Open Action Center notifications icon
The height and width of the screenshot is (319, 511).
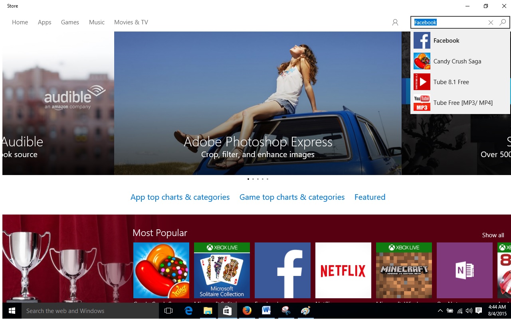(479, 311)
